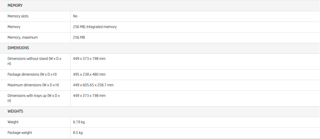
Task: Click the "Memory" label above "Memory, maximum"
Action: click(x=14, y=27)
